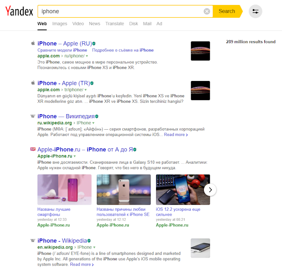Click the ru.wikipedia.org green URL
The image size is (282, 273).
[64, 123]
